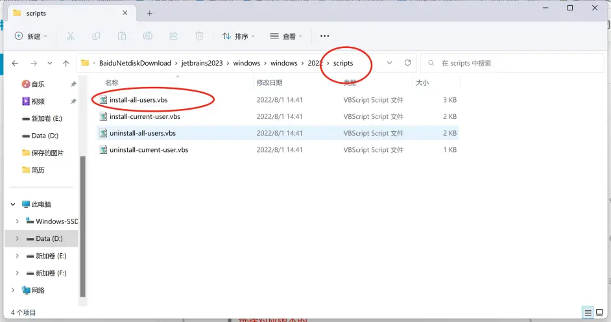Click the Cut scissors icon
The height and width of the screenshot is (322, 611).
point(70,36)
